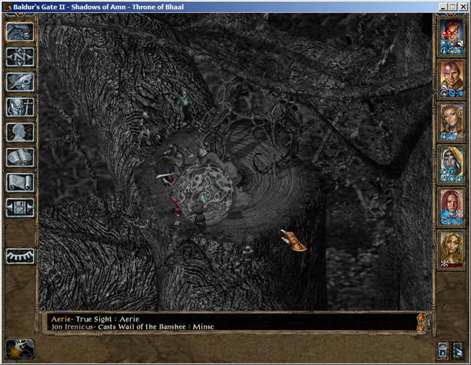This screenshot has width=471, height=365.
Task: Toggle party AI lantern button
Action: (443, 350)
